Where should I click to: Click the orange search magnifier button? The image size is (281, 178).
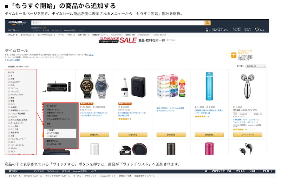(207, 23)
